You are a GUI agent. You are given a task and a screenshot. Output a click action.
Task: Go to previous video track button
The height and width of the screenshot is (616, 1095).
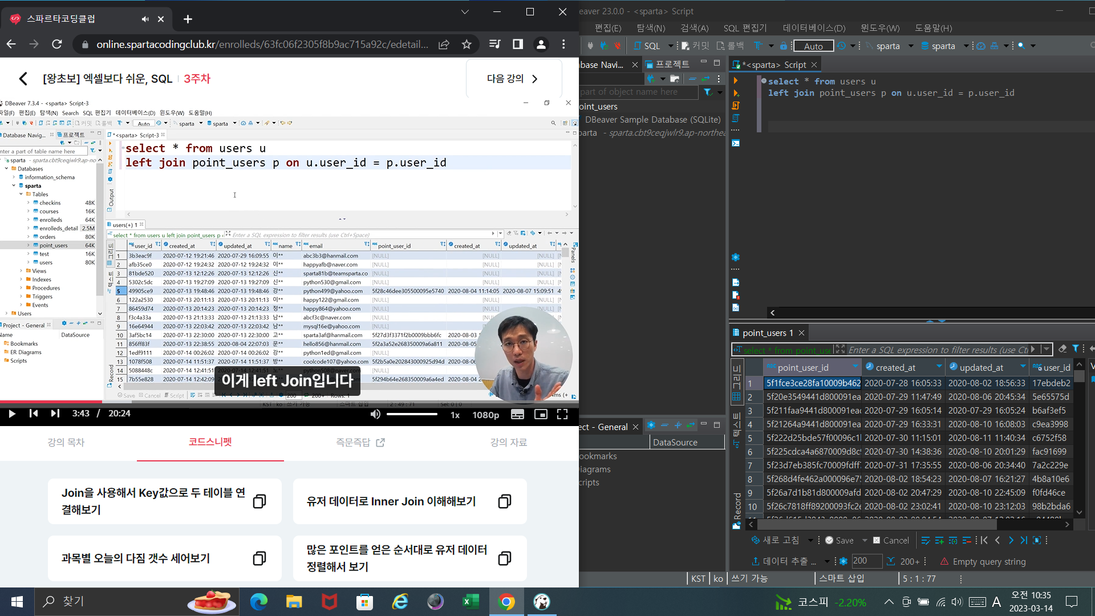coord(34,414)
